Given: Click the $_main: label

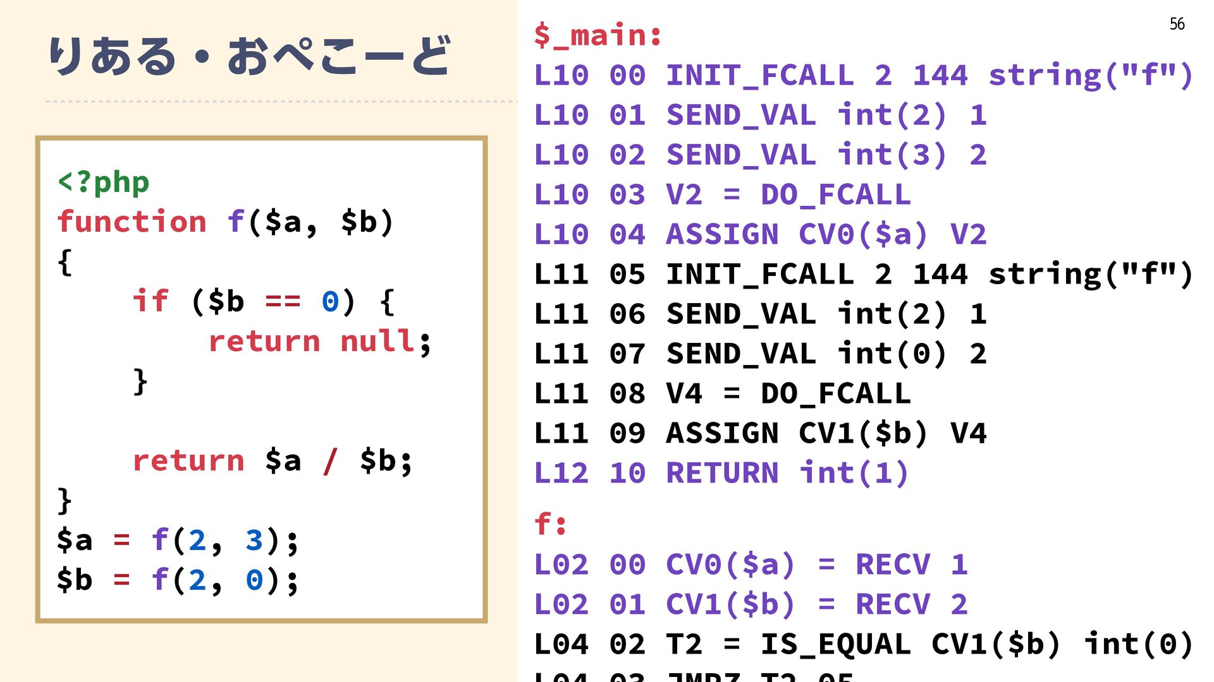Looking at the screenshot, I should 598,35.
